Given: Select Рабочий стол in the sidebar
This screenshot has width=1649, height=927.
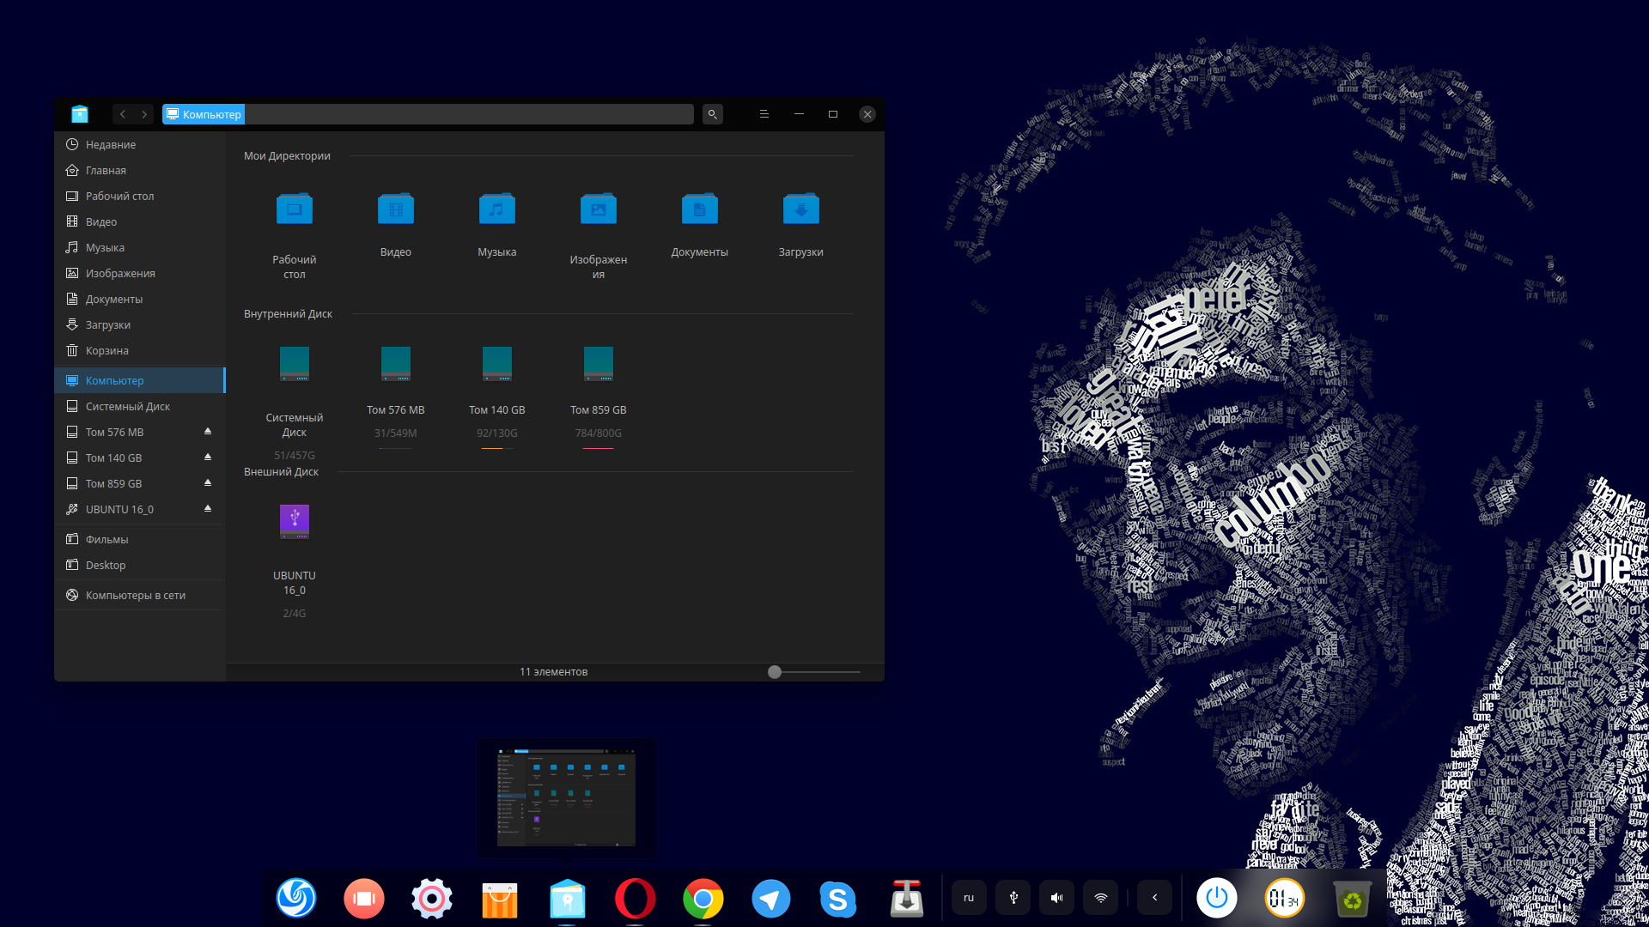Looking at the screenshot, I should tap(140, 196).
